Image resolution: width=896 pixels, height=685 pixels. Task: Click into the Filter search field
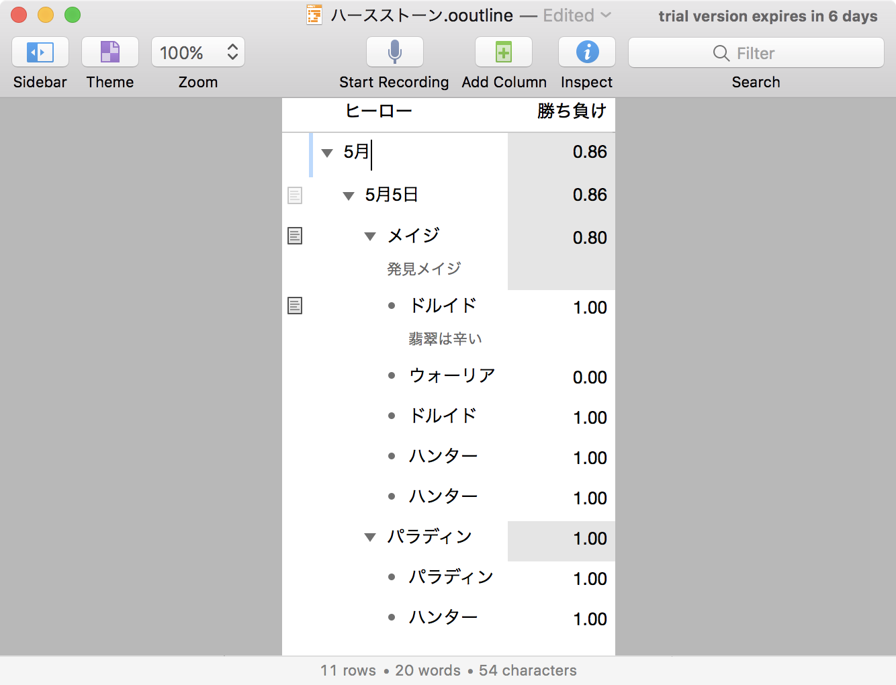(x=756, y=53)
